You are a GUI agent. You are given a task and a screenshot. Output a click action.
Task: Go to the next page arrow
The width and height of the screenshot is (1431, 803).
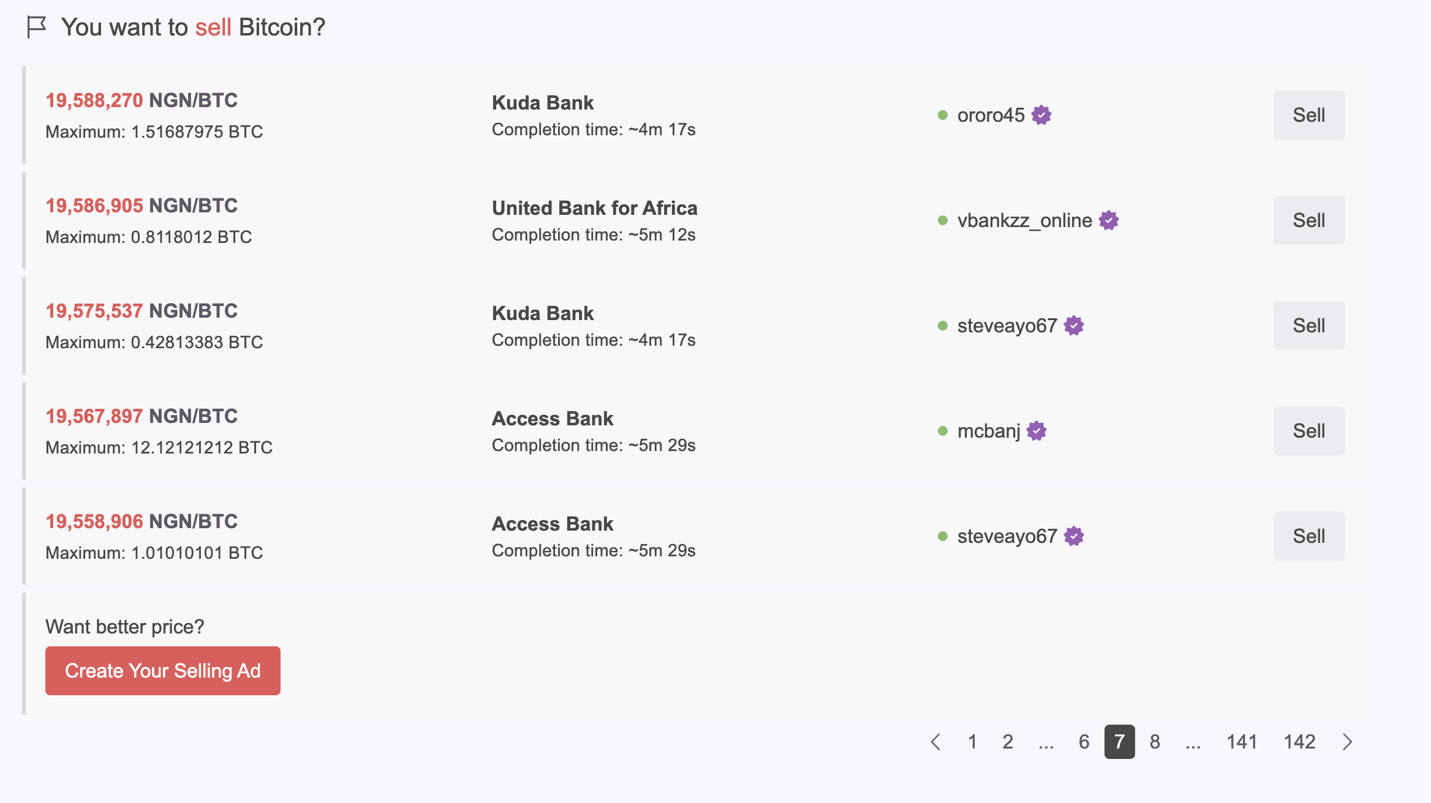(x=1347, y=742)
